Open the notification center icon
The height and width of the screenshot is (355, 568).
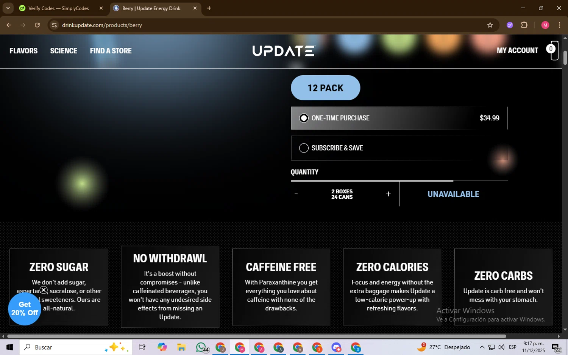click(x=556, y=347)
